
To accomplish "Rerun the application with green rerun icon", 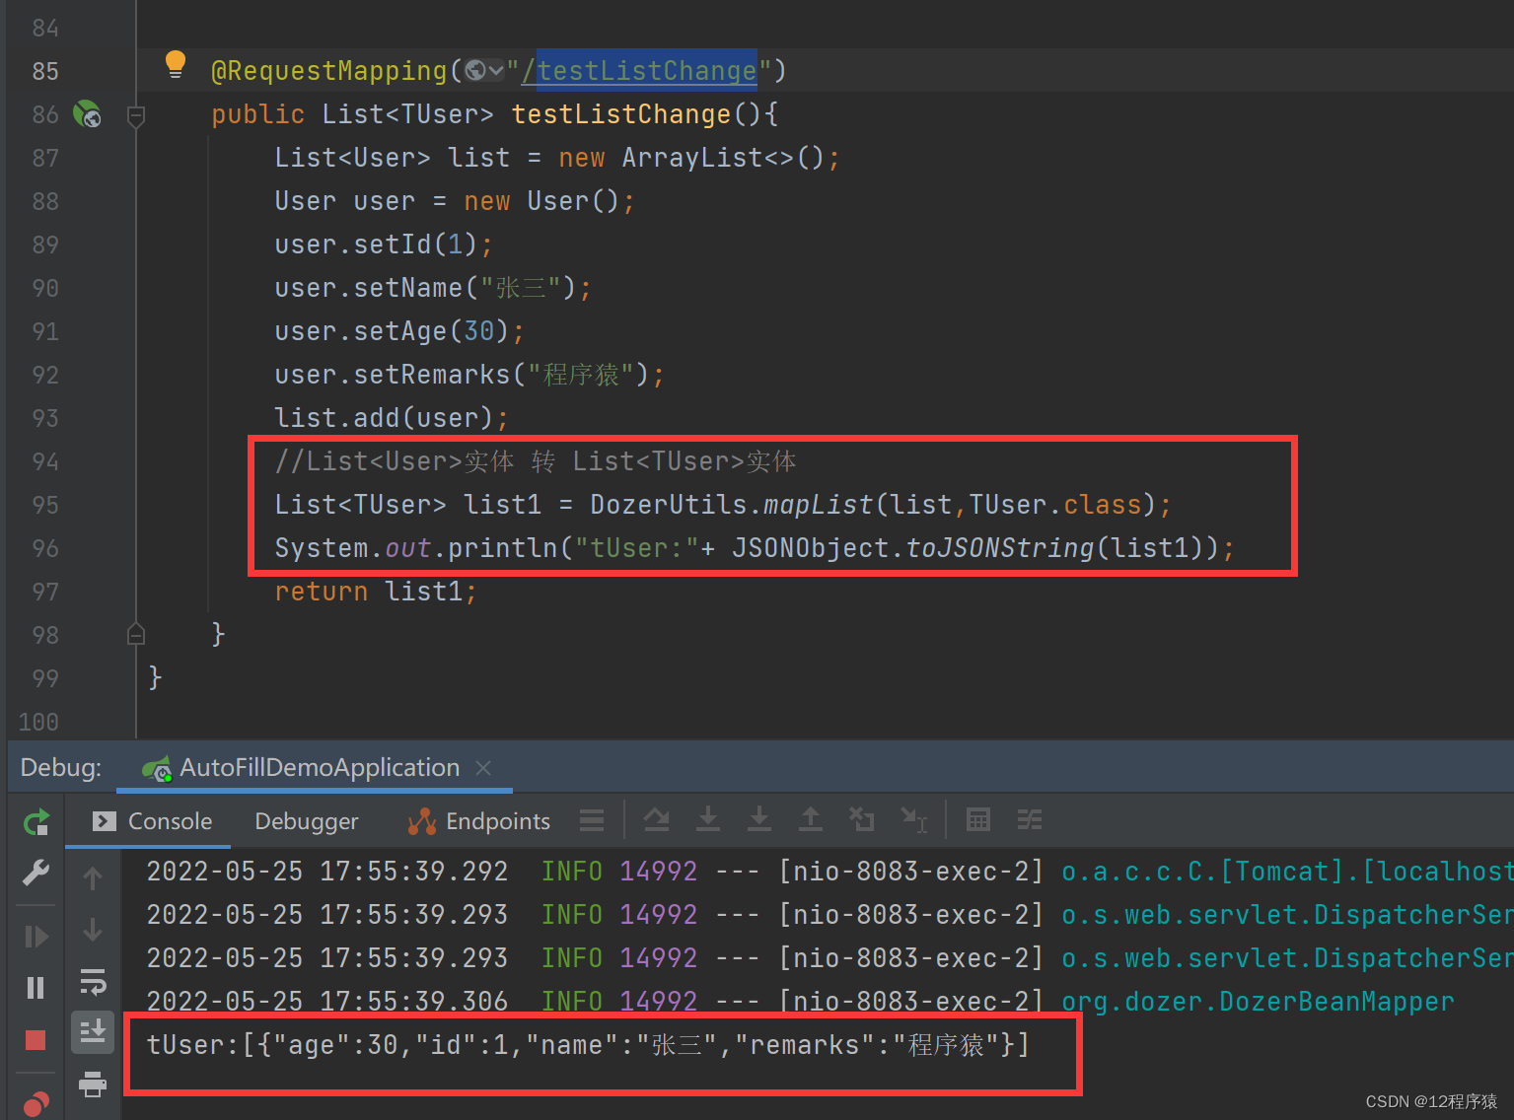I will [36, 821].
